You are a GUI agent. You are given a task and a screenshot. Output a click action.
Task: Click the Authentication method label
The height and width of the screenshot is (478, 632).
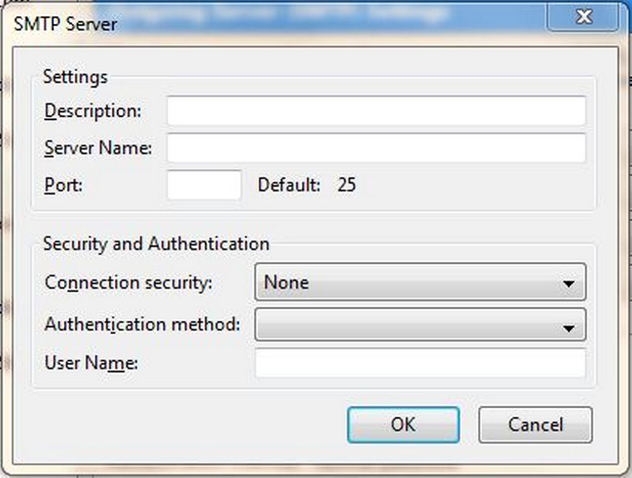(x=142, y=324)
